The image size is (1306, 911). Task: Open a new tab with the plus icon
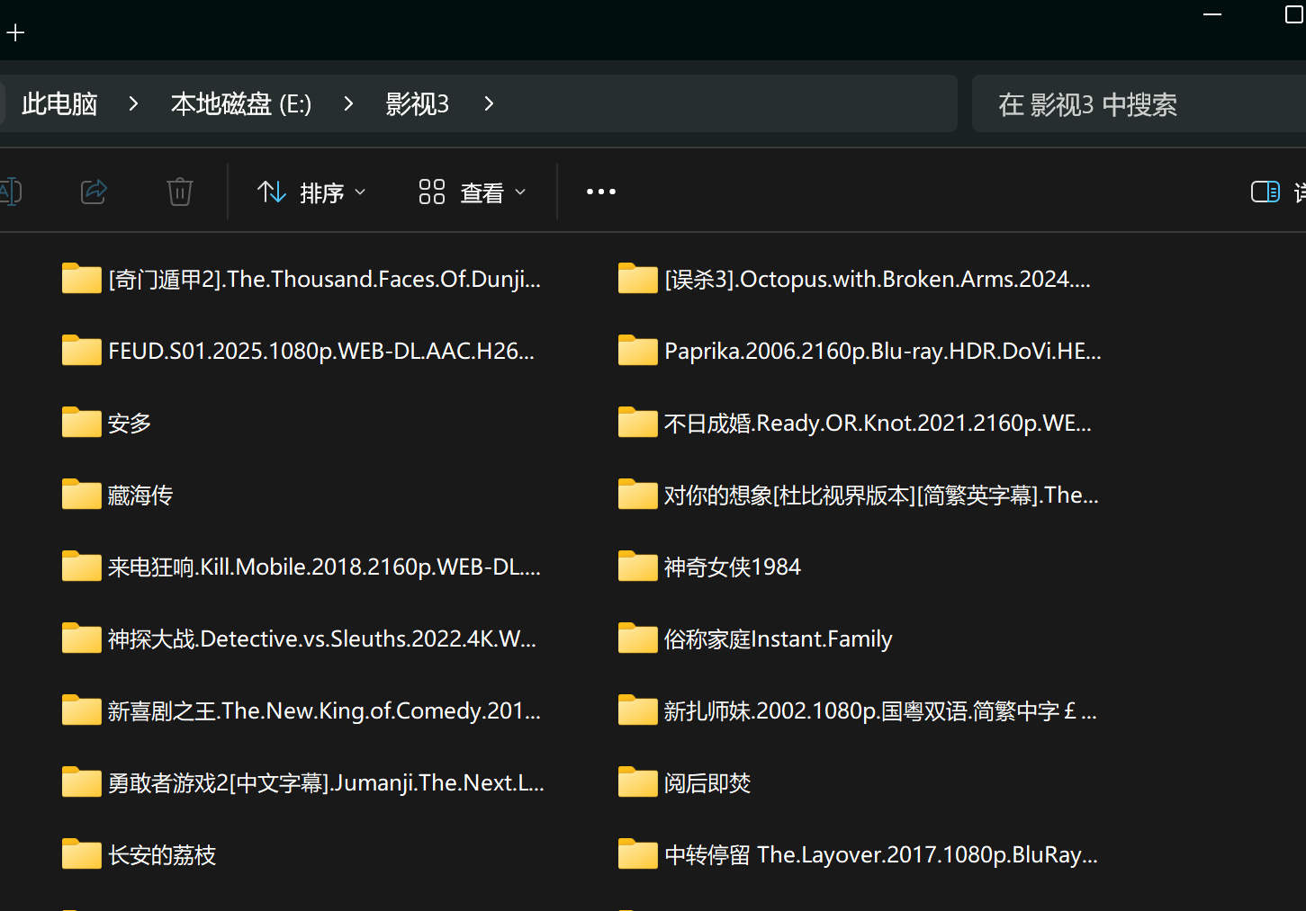(15, 33)
